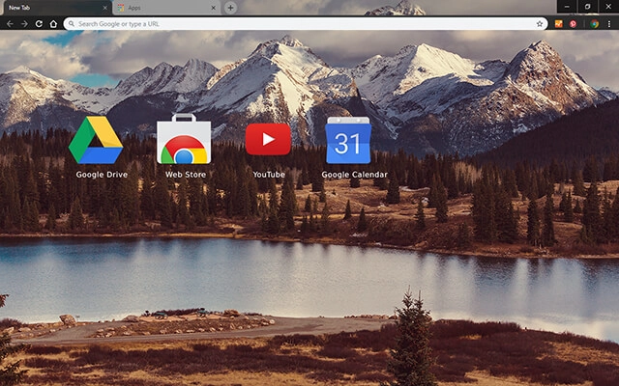Click the Web Store label text

[186, 175]
